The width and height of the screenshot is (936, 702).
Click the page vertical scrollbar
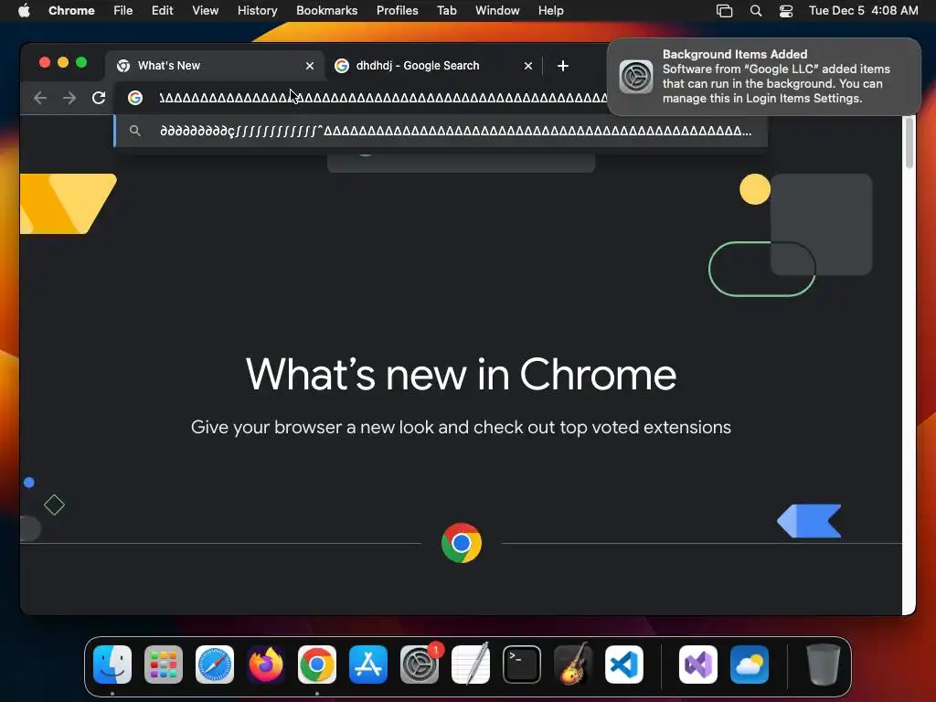click(x=909, y=144)
